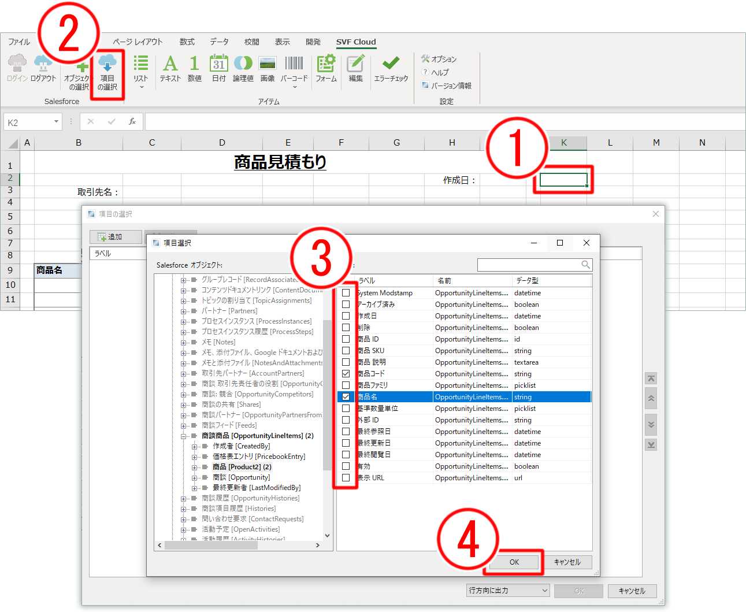Viewport: 746px width, 612px height.
Task: Check the 商品 ID checkbox
Action: 346,339
